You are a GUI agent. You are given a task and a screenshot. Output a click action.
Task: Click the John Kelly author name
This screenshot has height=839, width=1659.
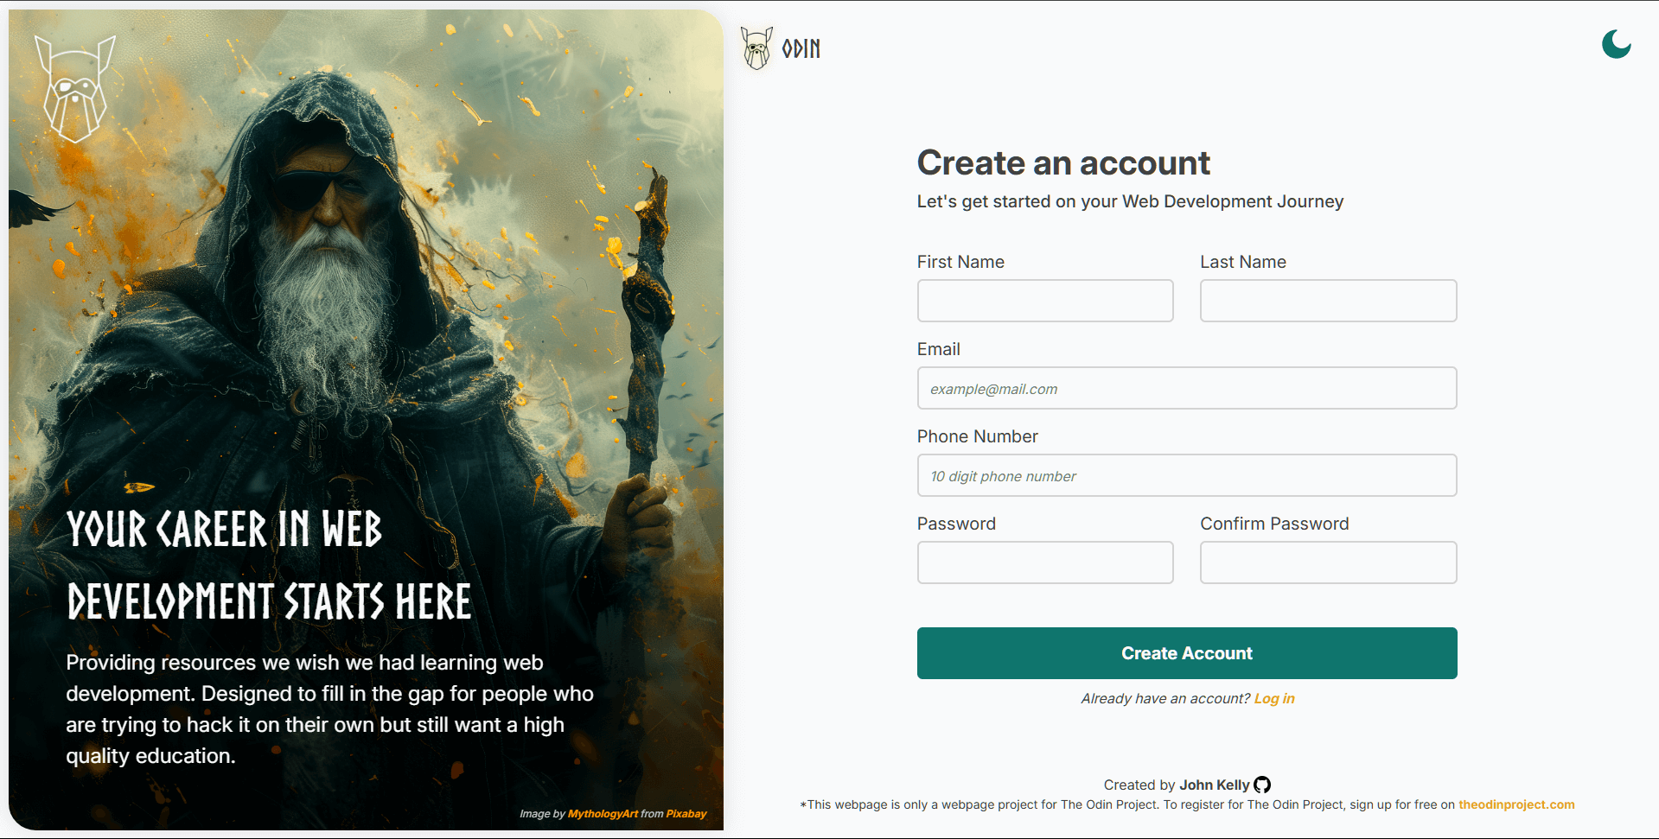tap(1214, 785)
